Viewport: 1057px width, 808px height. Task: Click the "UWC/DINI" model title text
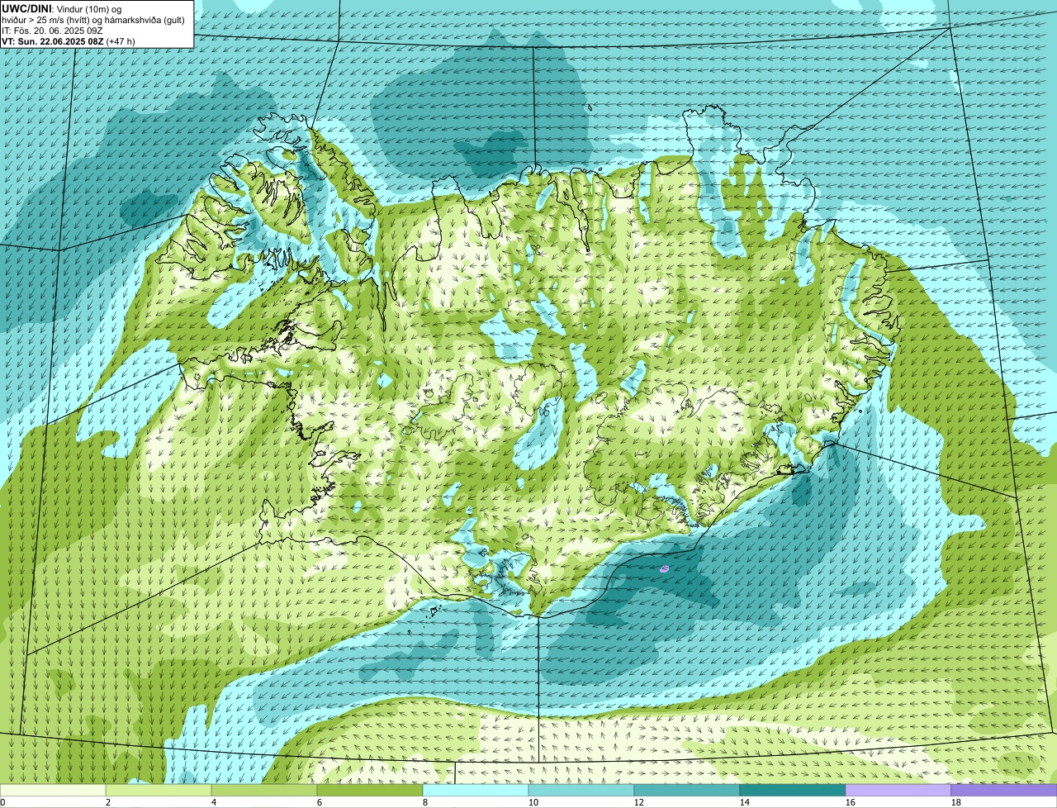pos(26,8)
